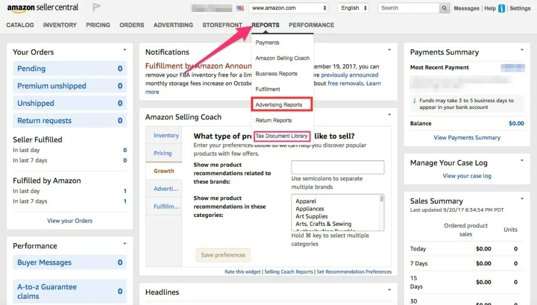Viewport: 537px width, 305px height.
Task: Open Premium unshipped orders row
Action: [70, 86]
